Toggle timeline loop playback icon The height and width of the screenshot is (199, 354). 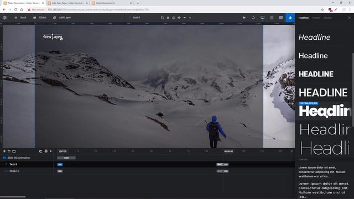coord(40,151)
